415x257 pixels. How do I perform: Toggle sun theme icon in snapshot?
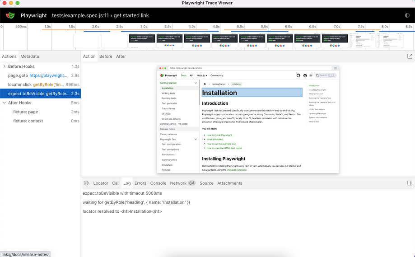coord(311,75)
